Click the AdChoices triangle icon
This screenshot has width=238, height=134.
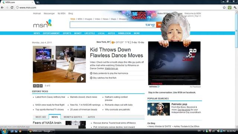(159, 87)
